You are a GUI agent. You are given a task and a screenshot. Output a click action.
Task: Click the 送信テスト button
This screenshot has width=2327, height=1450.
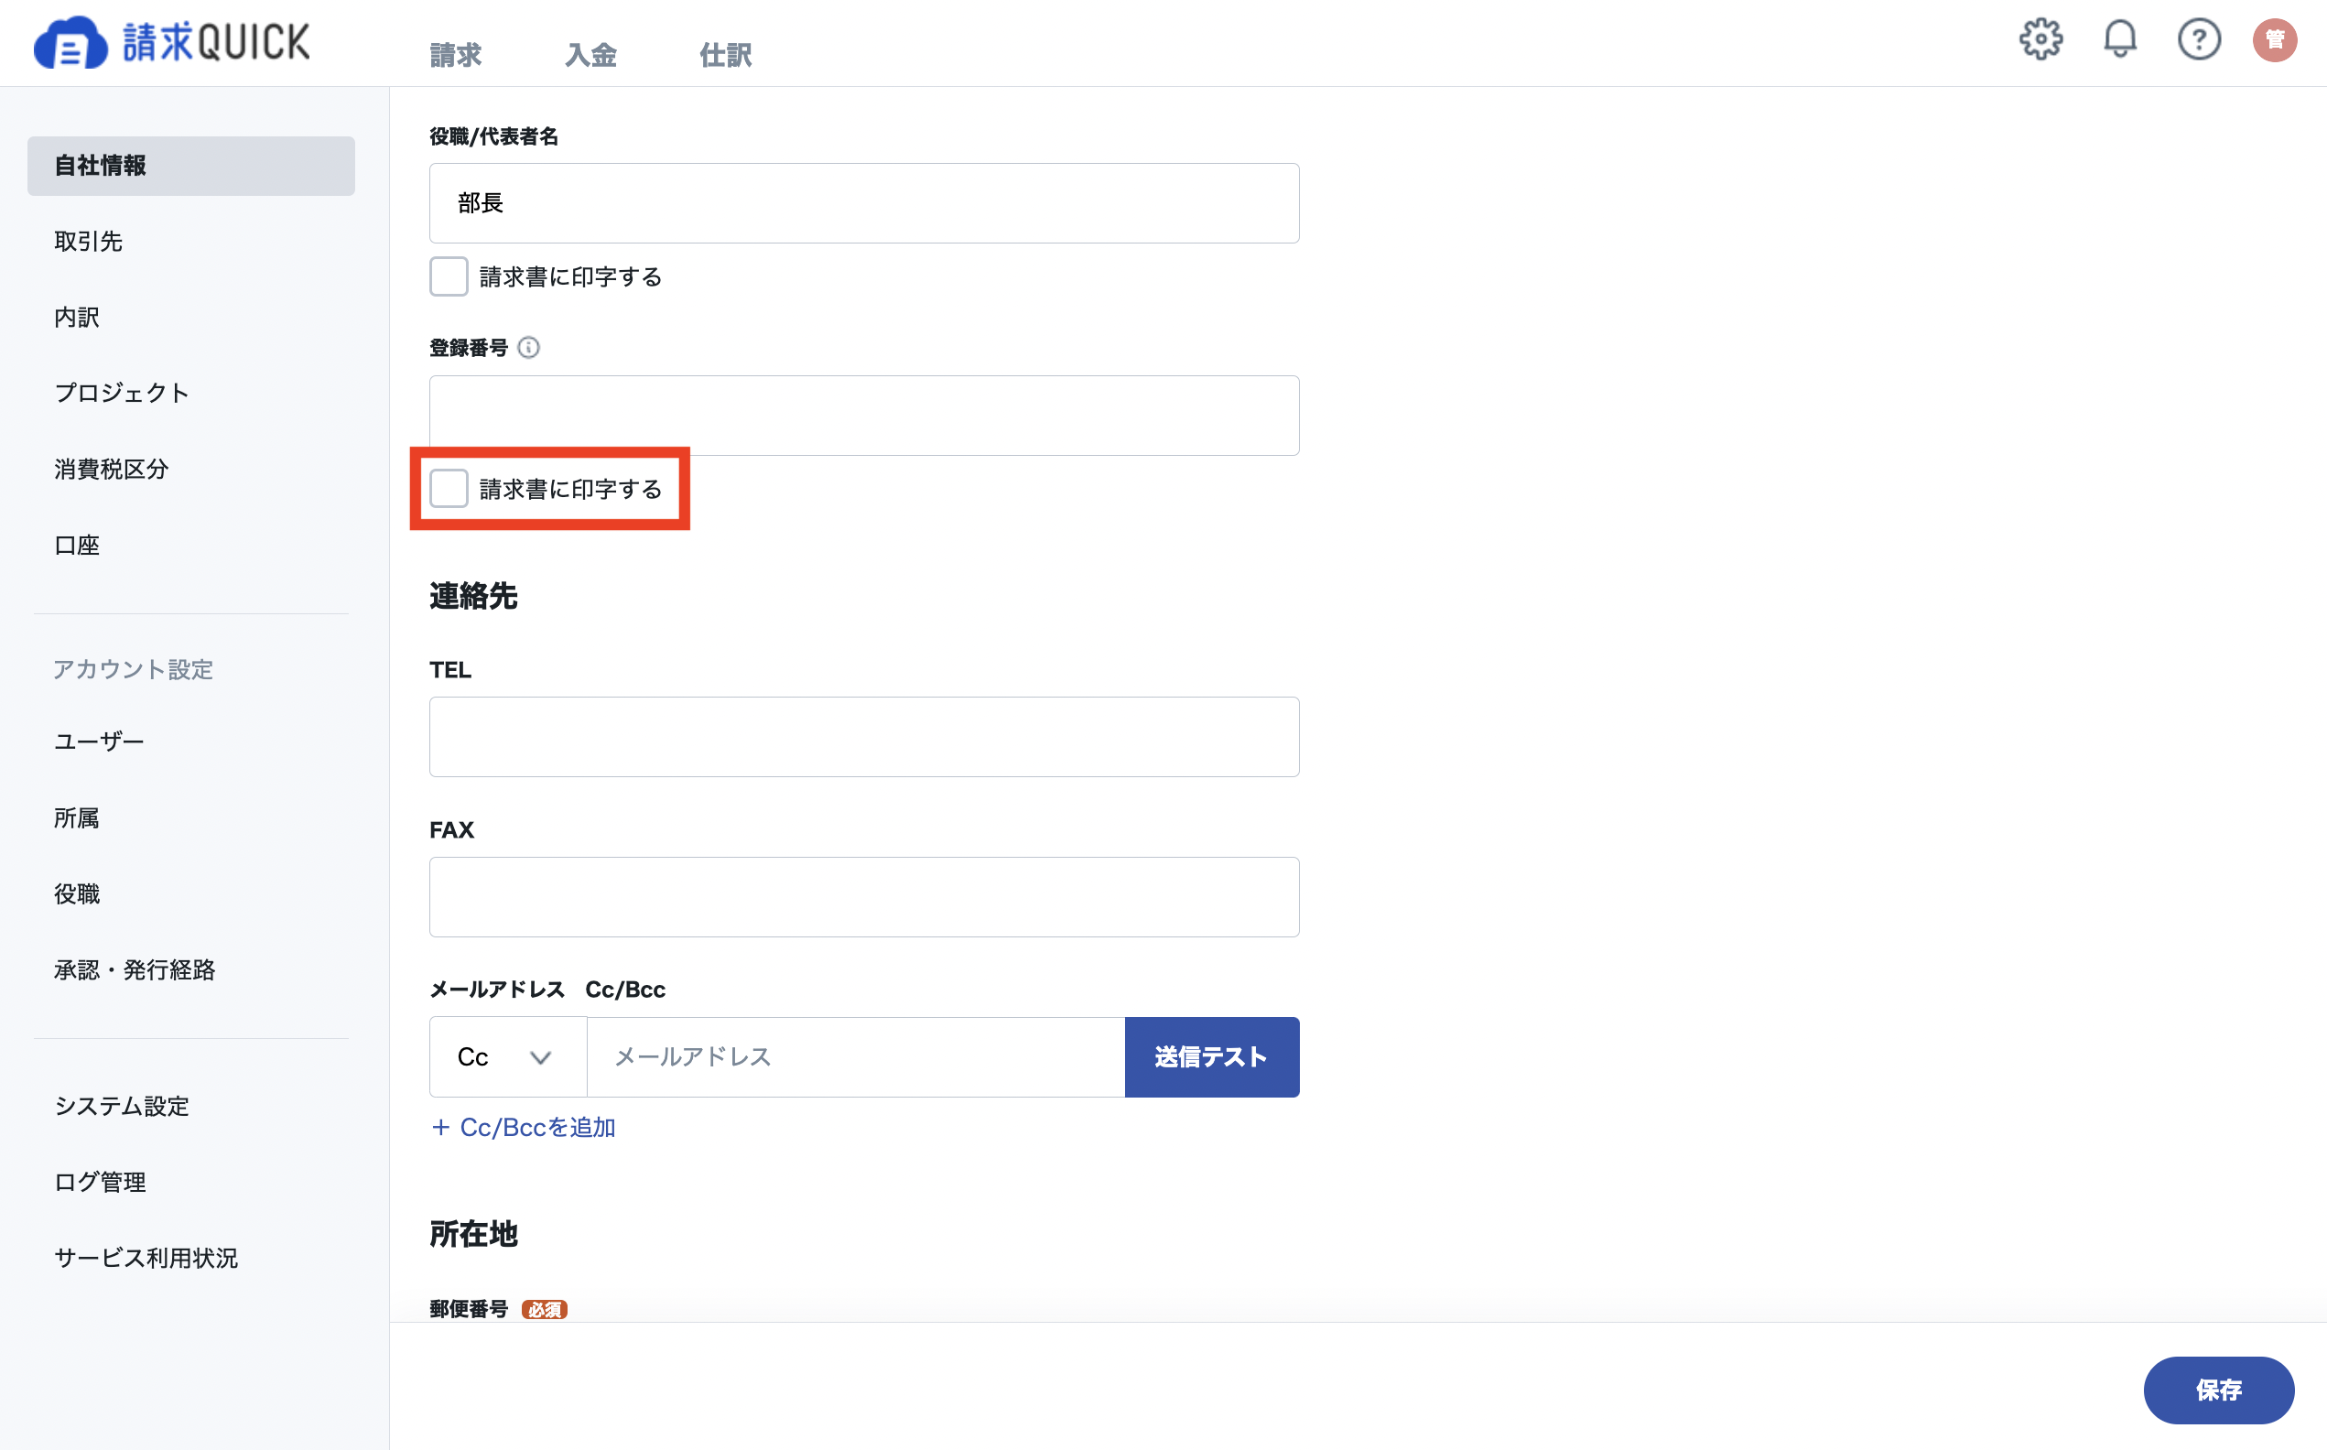1212,1056
